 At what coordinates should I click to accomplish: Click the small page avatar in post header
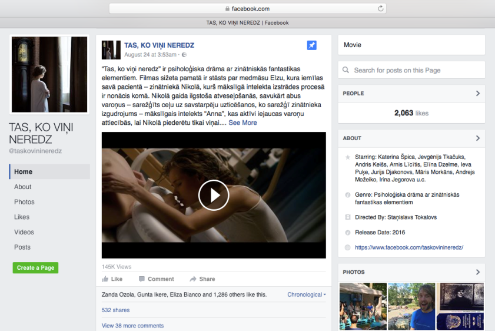(x=111, y=50)
